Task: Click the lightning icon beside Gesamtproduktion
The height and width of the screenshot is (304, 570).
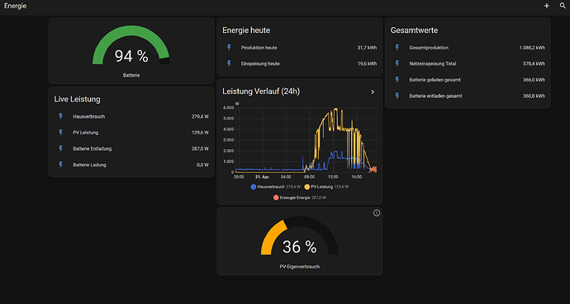Action: tap(397, 48)
